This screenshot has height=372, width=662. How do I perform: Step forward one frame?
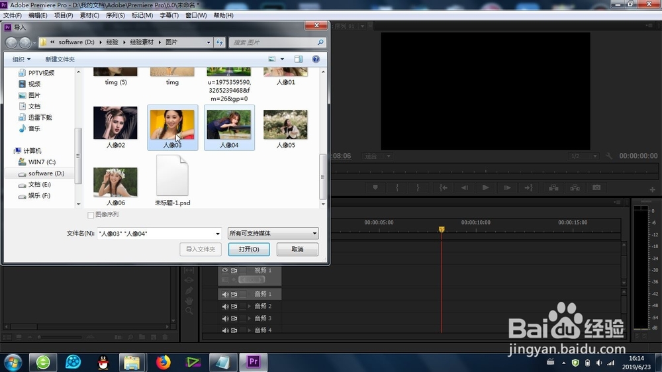point(508,187)
